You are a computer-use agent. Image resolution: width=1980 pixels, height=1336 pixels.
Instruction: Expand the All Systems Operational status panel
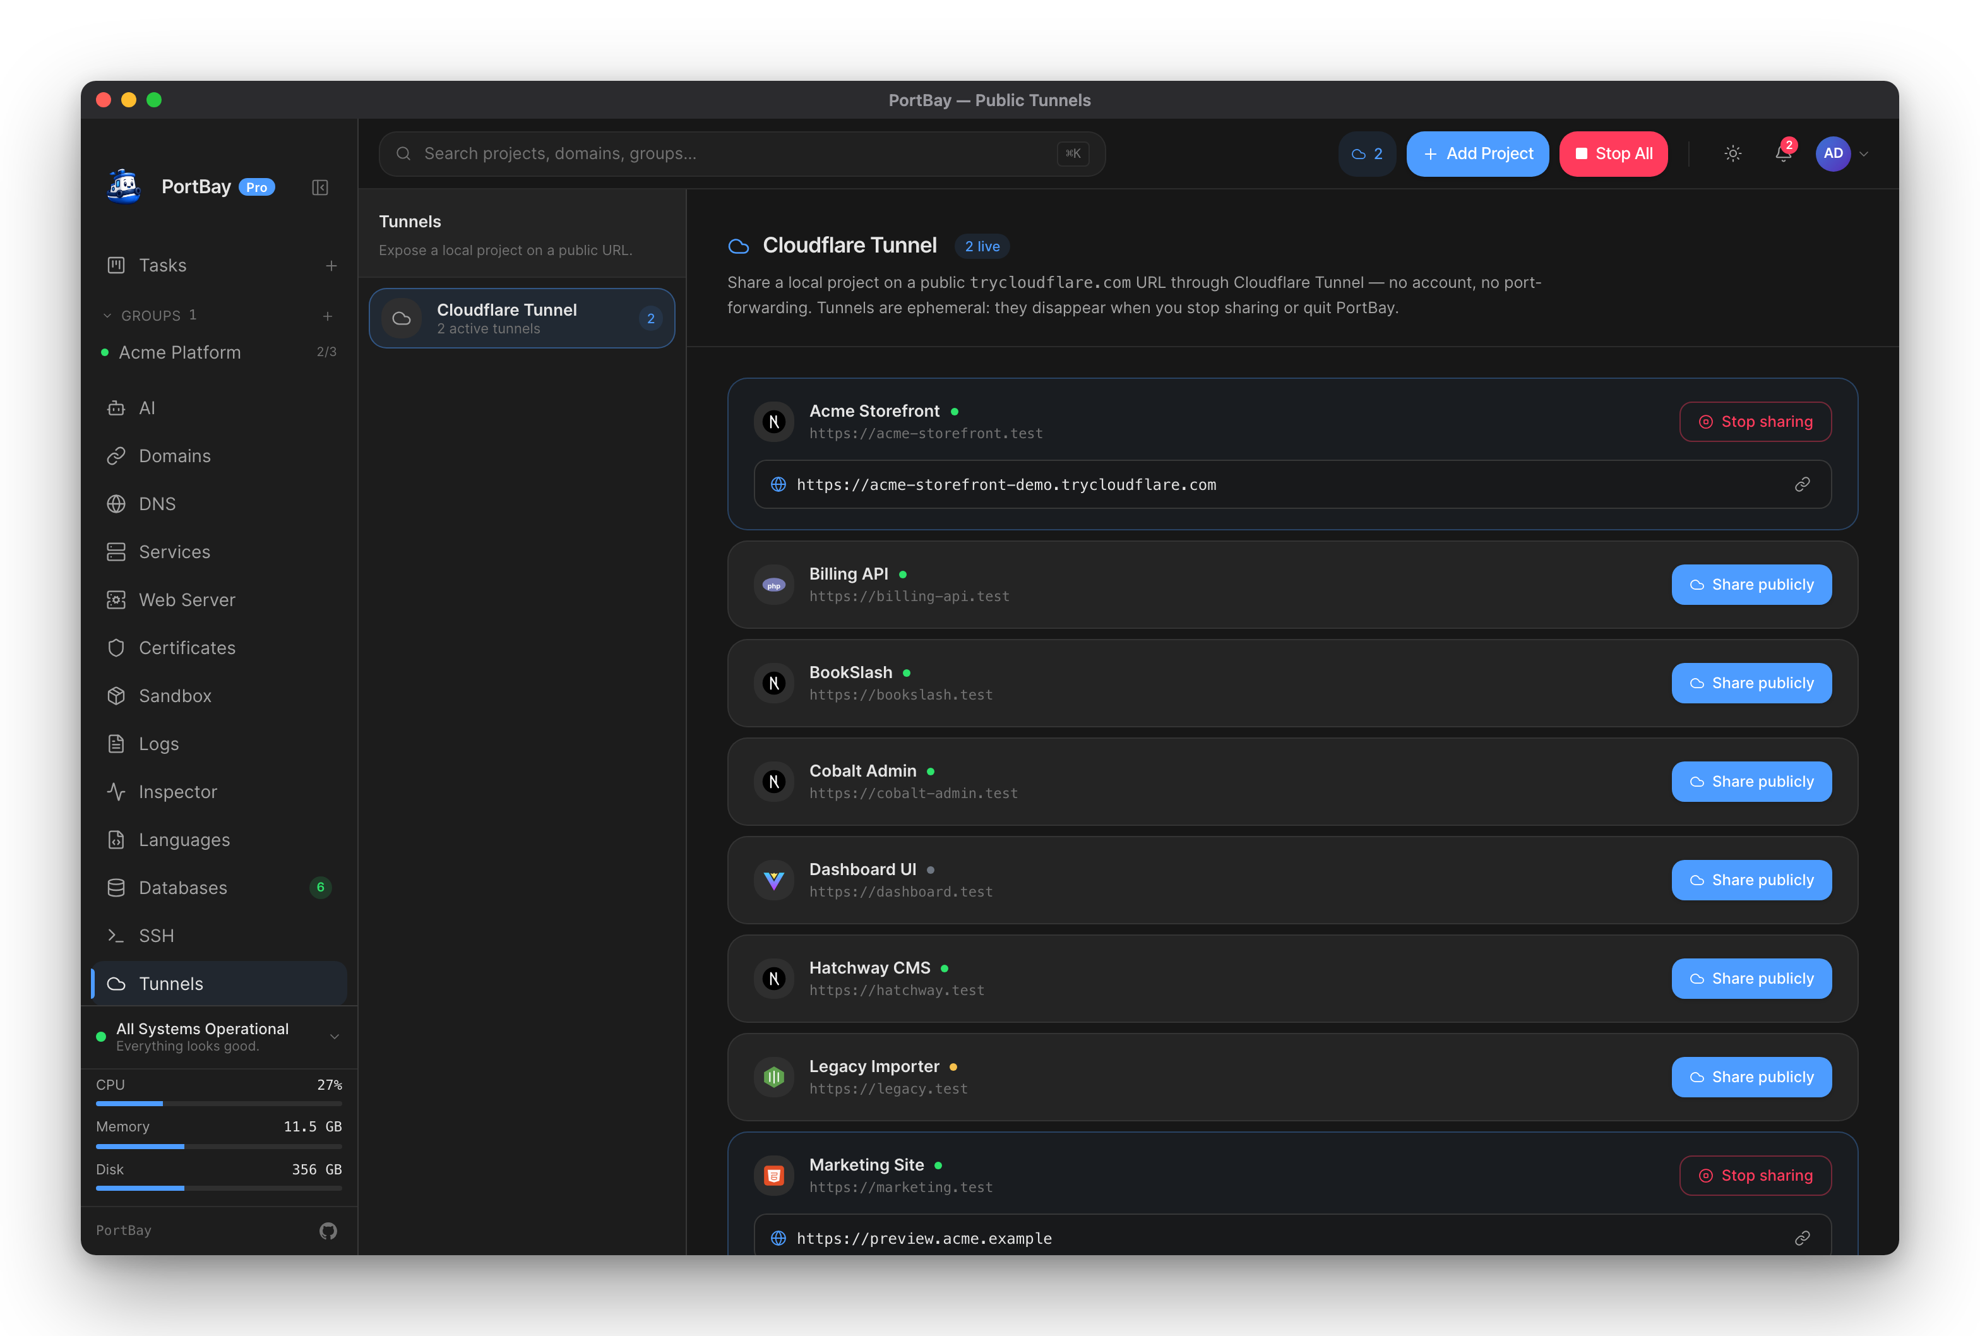335,1037
